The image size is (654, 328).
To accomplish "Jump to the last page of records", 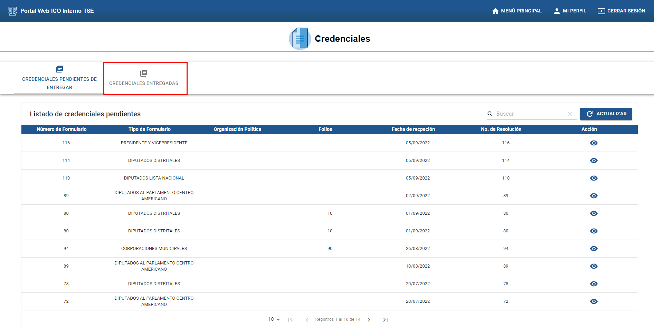I will click(x=385, y=320).
